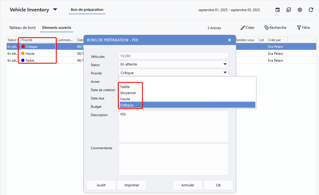The image size is (319, 195).
Task: Click the select-all checklist icon
Action: pos(289,10)
